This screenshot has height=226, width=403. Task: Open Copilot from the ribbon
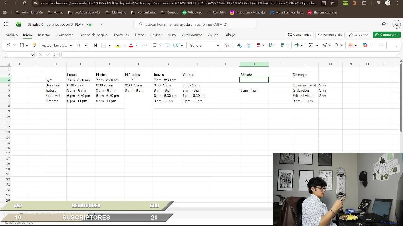(365, 45)
